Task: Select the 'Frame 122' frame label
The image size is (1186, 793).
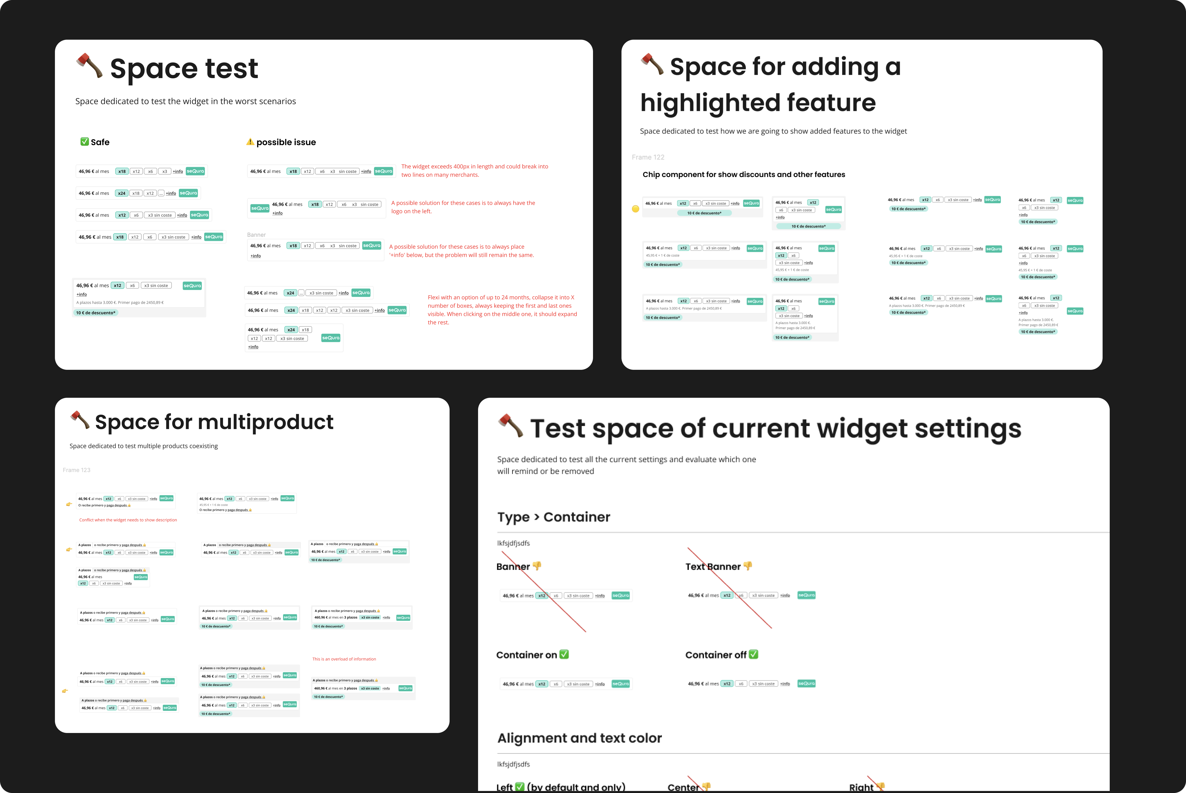Action: 648,157
